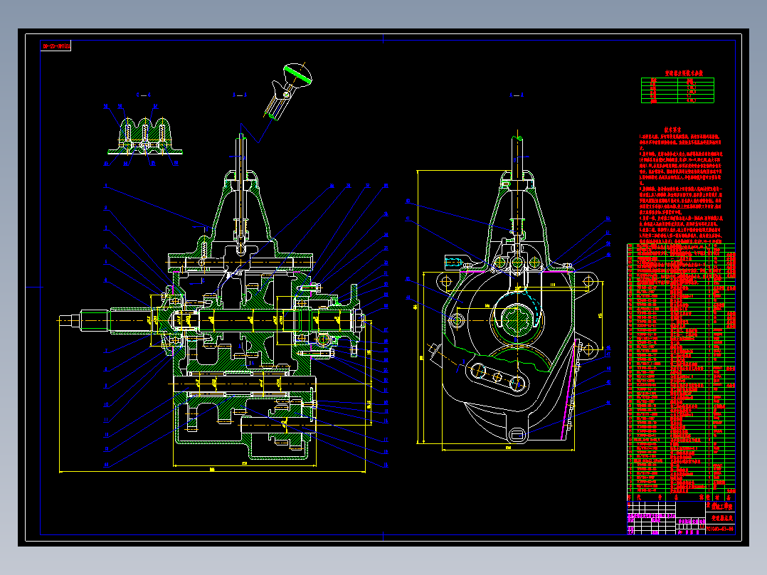Viewport: 767px width, 575px height.
Task: Select the splined hub in the side view
Action: (x=516, y=320)
